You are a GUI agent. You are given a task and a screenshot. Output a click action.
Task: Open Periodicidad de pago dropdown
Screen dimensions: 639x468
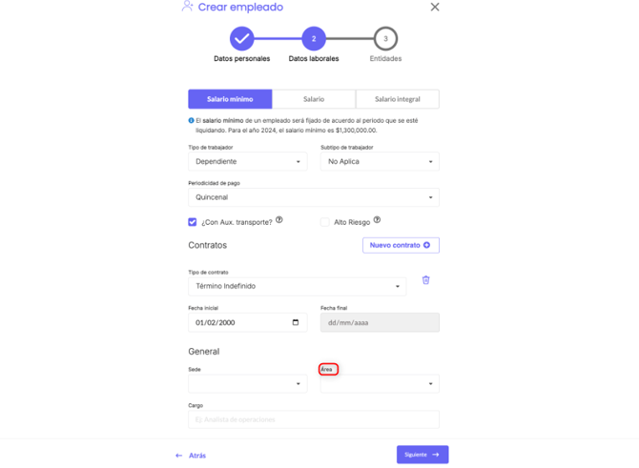(x=314, y=197)
